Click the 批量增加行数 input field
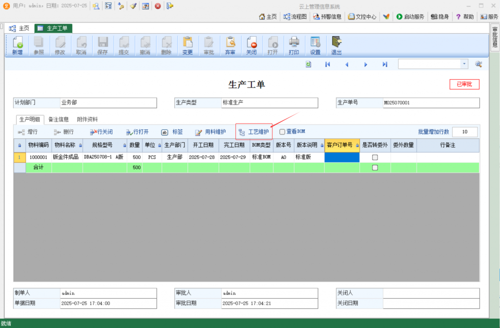500x328 pixels. (465, 131)
